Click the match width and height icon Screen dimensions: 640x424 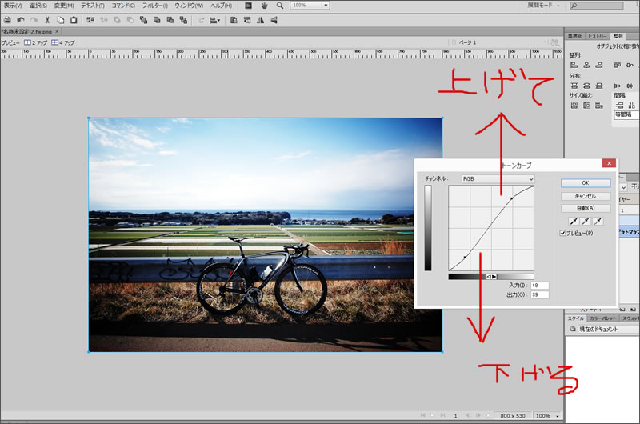(598, 106)
